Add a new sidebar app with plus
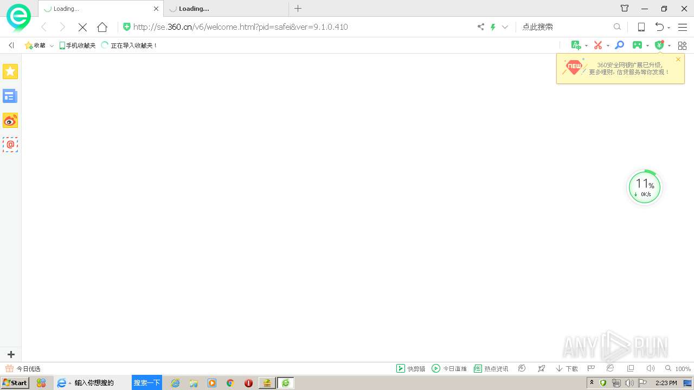This screenshot has height=390, width=694. click(11, 354)
